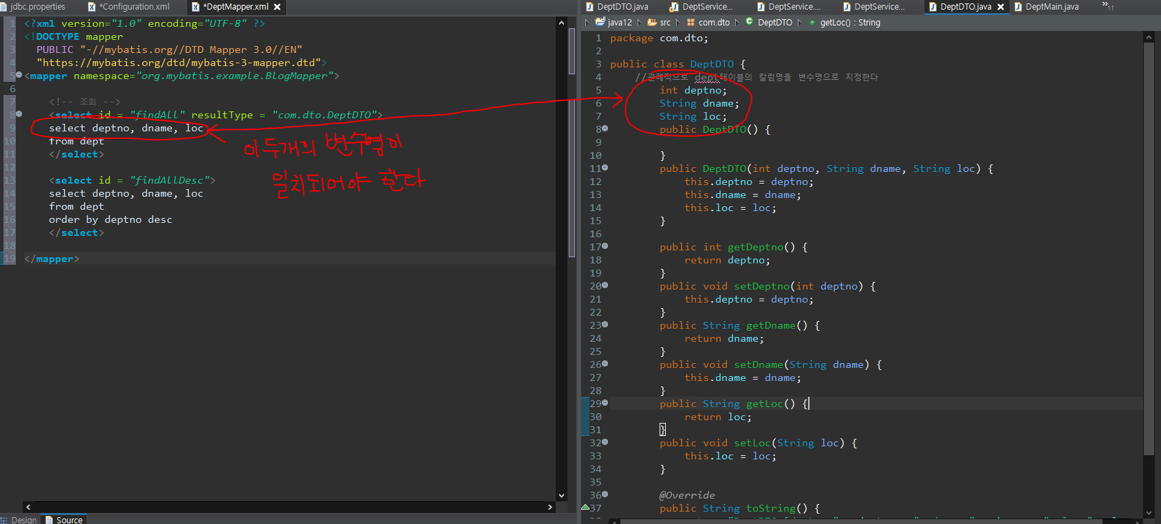Click the XML file icon on DeptMapper.xml tab
The width and height of the screenshot is (1161, 524).
click(196, 7)
